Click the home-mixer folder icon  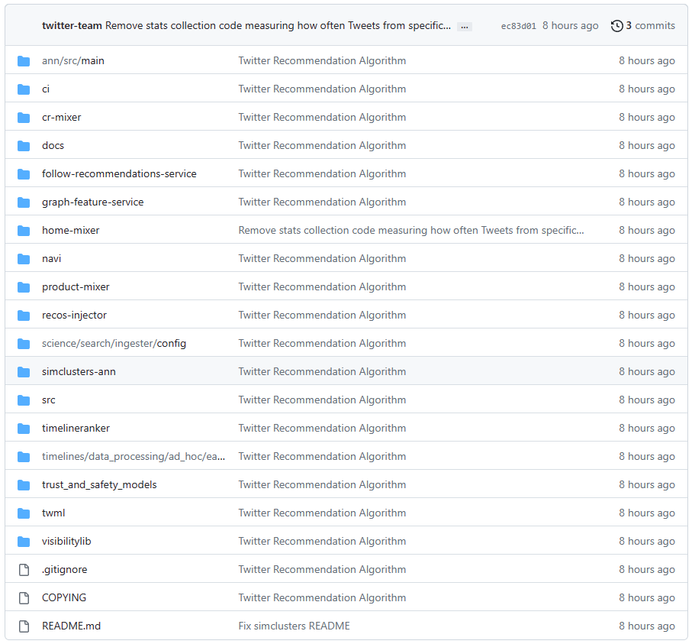point(24,231)
